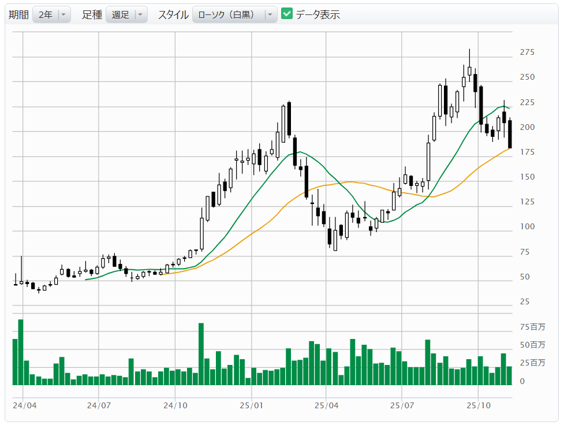This screenshot has height=425, width=564.
Task: Click the last black candlestick at right edge
Action: 510,134
